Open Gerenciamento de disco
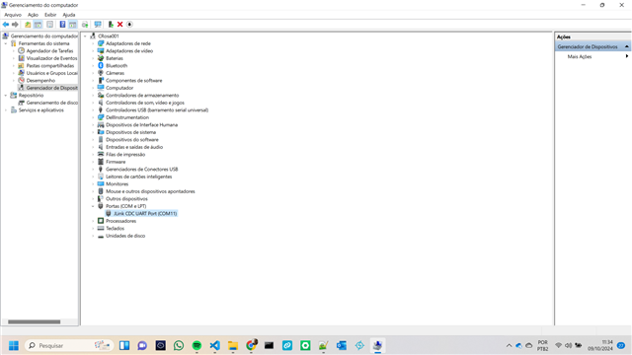 pos(52,103)
